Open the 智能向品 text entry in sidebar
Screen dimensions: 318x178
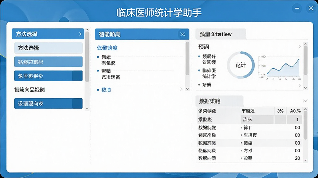click(x=30, y=90)
